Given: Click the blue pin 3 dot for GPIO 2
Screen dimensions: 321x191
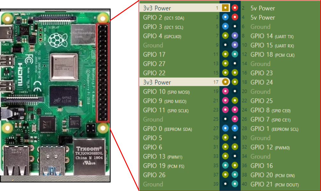Looking at the screenshot, I should [x=225, y=17].
